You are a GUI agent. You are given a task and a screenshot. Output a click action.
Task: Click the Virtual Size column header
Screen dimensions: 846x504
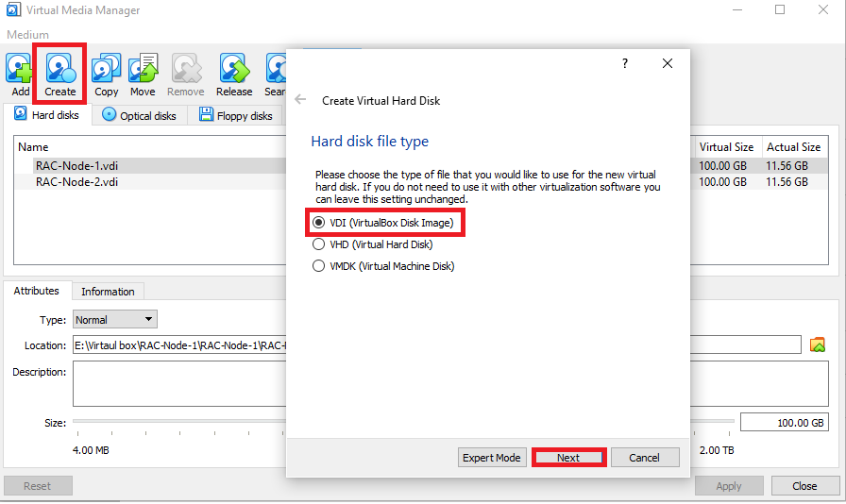coord(726,147)
